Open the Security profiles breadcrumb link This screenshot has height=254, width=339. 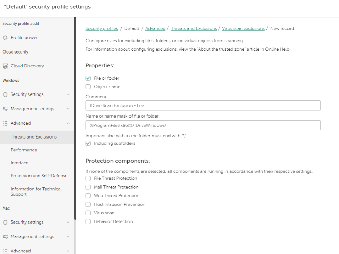click(x=102, y=28)
